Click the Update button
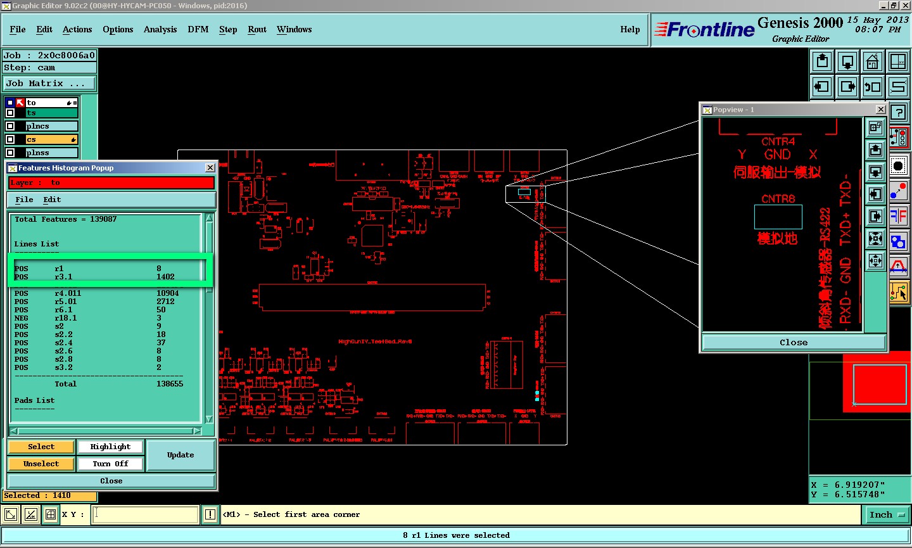912x548 pixels. pos(180,455)
